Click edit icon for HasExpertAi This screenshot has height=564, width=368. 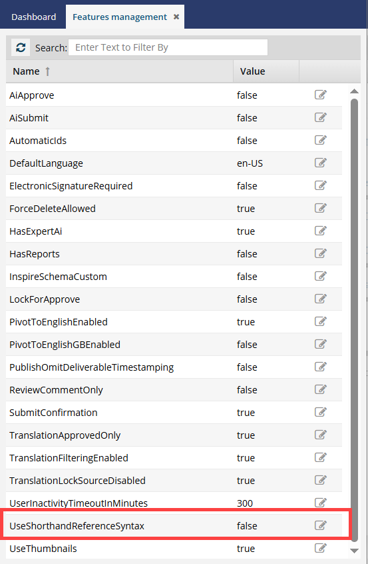(x=320, y=231)
